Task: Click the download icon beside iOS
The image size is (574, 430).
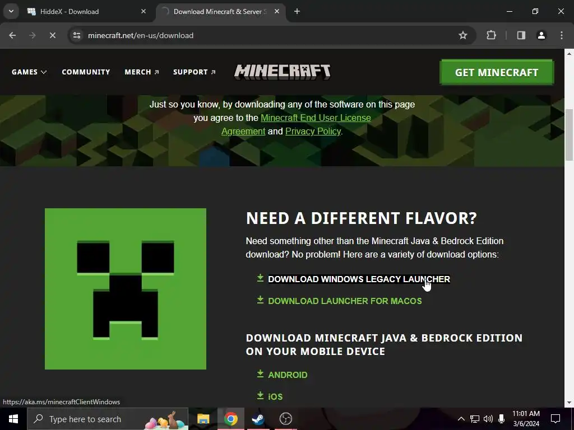Action: (x=260, y=396)
